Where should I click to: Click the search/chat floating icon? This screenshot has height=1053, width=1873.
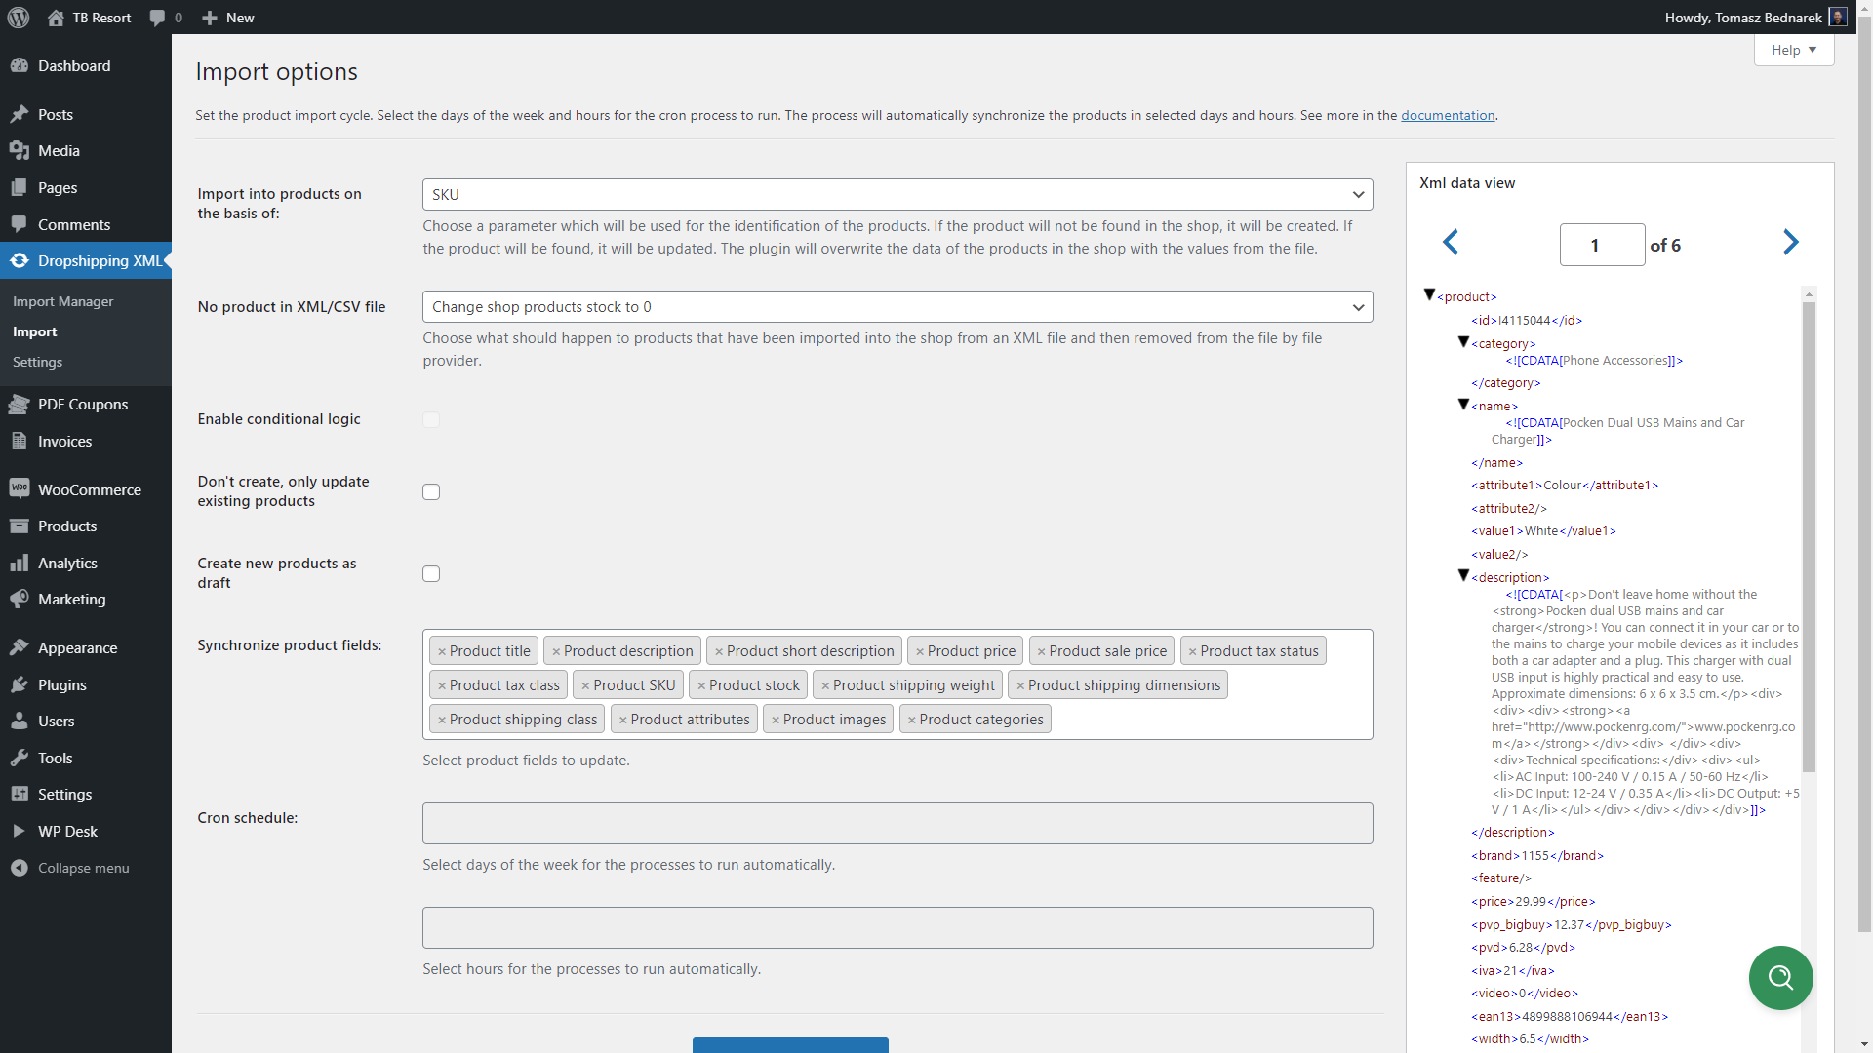(1781, 977)
